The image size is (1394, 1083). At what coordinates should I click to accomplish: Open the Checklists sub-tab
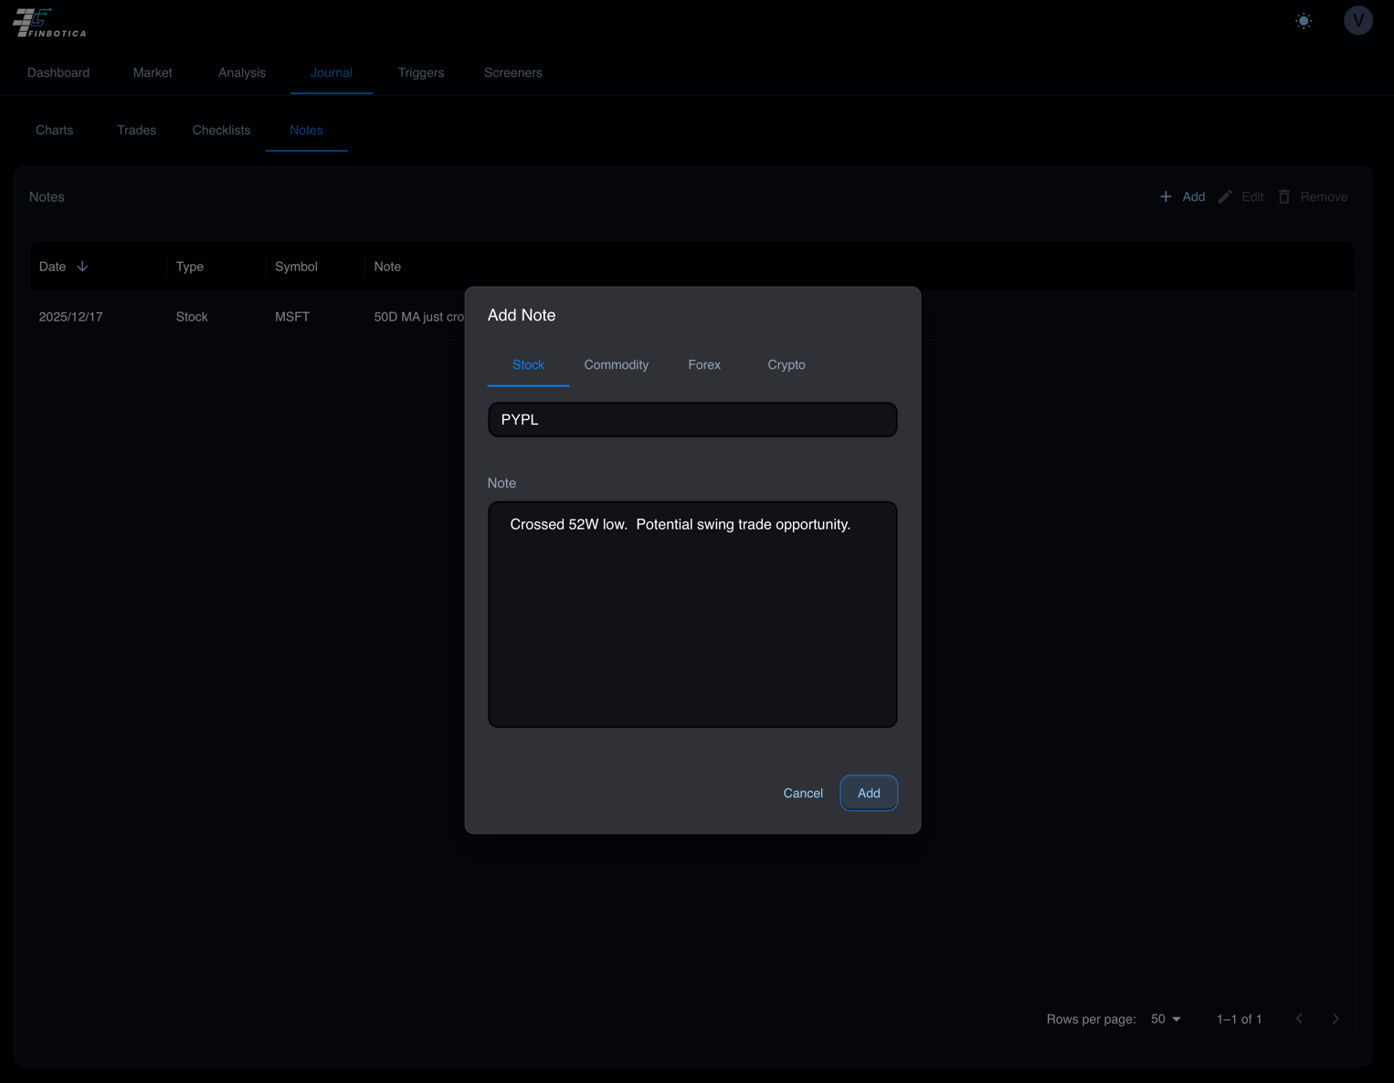tap(221, 131)
